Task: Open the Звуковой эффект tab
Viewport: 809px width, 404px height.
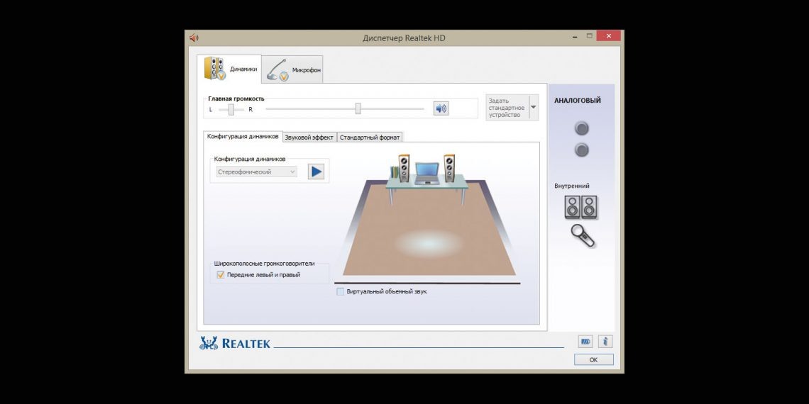Action: [x=309, y=137]
